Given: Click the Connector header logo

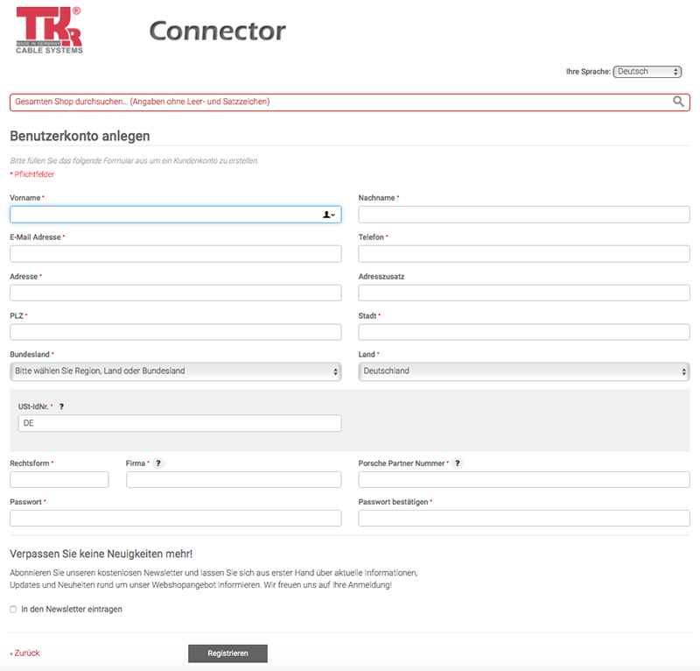Looking at the screenshot, I should 217,31.
